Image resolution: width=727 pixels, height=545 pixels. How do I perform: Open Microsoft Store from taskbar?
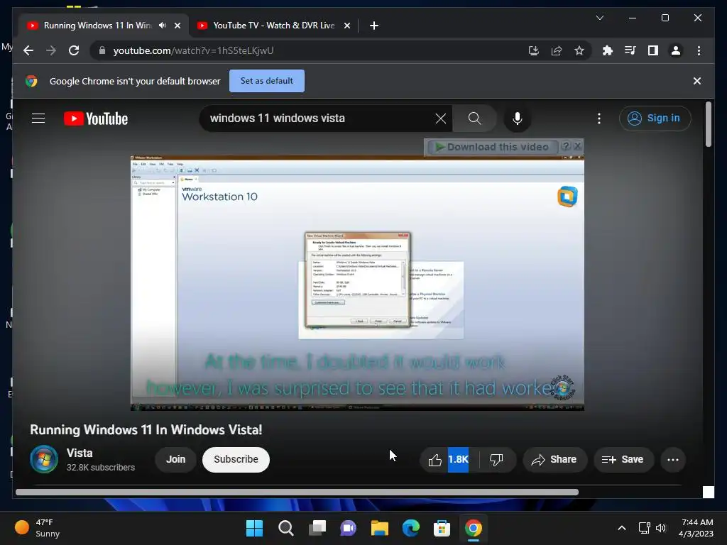[x=442, y=528]
